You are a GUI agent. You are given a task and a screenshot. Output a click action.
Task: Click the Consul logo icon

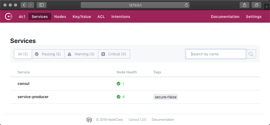[9, 17]
